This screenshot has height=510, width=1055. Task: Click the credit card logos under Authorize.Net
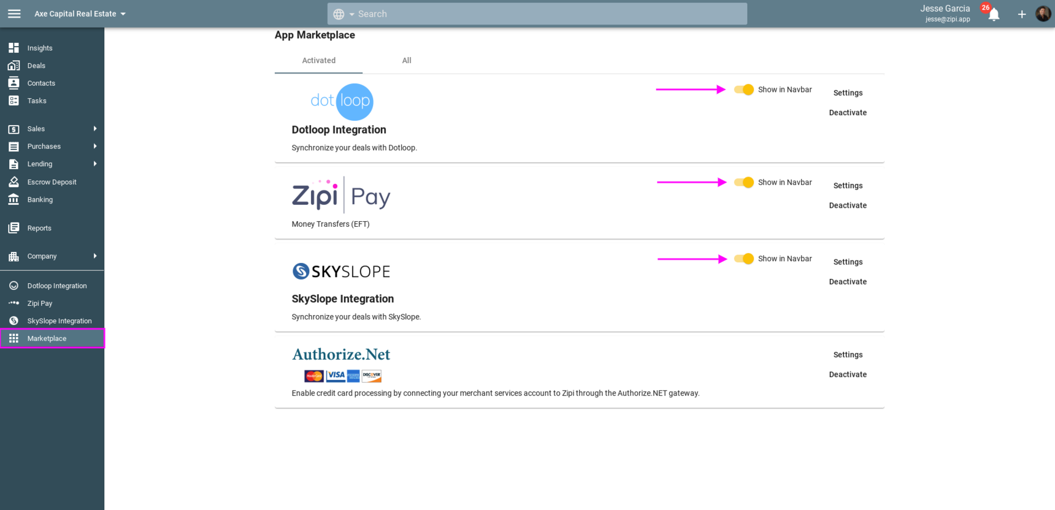coord(343,376)
